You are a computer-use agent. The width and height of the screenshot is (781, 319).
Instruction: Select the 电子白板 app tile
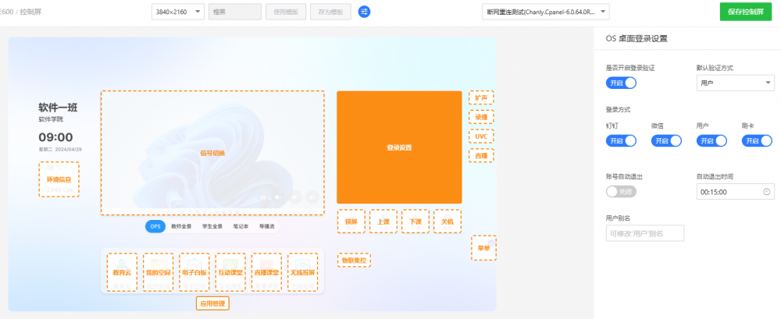[194, 272]
